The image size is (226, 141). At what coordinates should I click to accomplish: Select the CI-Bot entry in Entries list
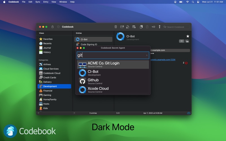coord(94,39)
